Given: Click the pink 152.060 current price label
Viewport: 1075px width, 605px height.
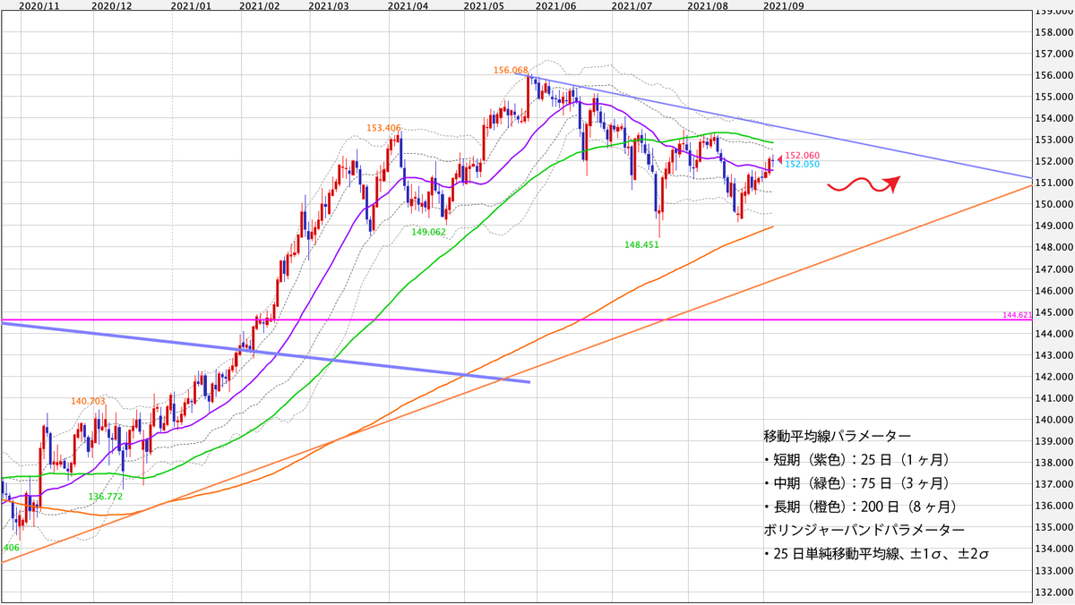Looking at the screenshot, I should (x=802, y=156).
